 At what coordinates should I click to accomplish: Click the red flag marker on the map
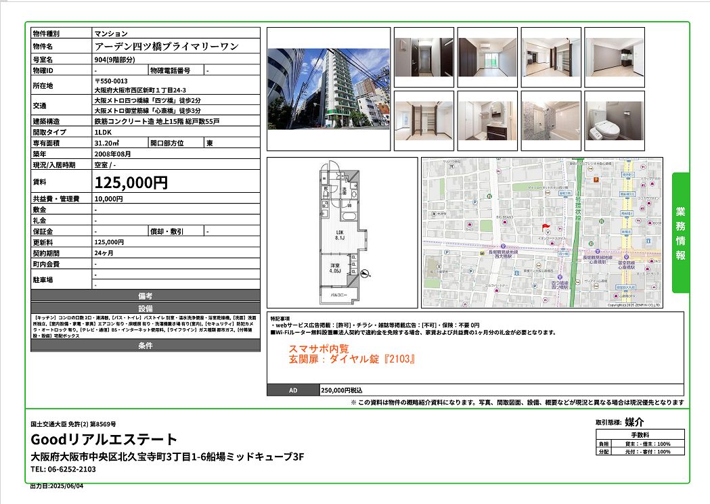point(546,225)
